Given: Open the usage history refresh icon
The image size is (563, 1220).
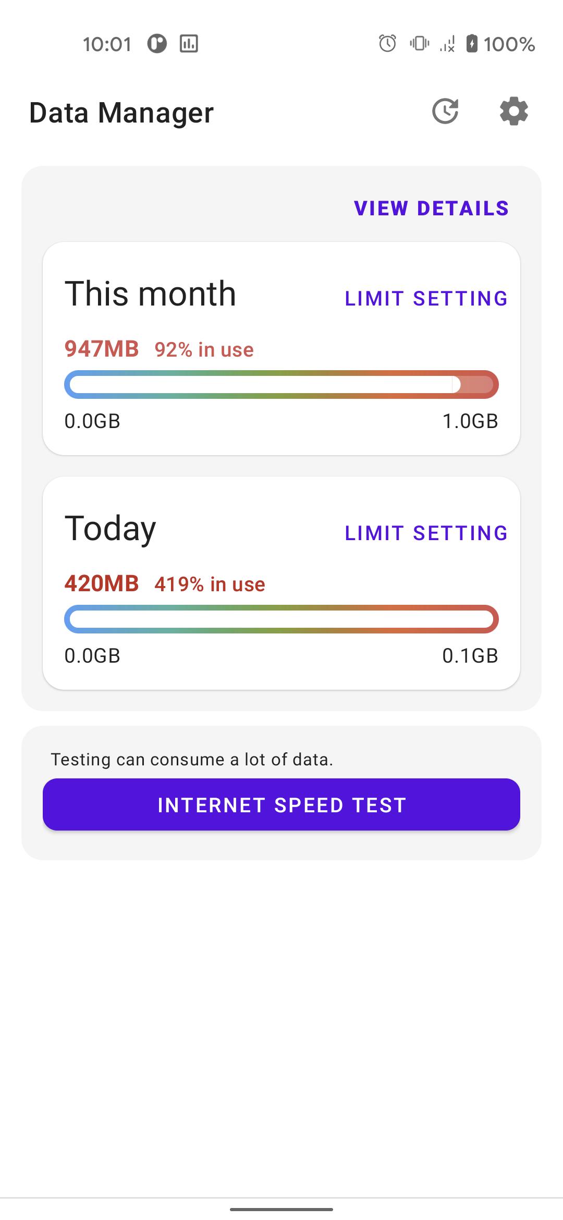Looking at the screenshot, I should [445, 111].
